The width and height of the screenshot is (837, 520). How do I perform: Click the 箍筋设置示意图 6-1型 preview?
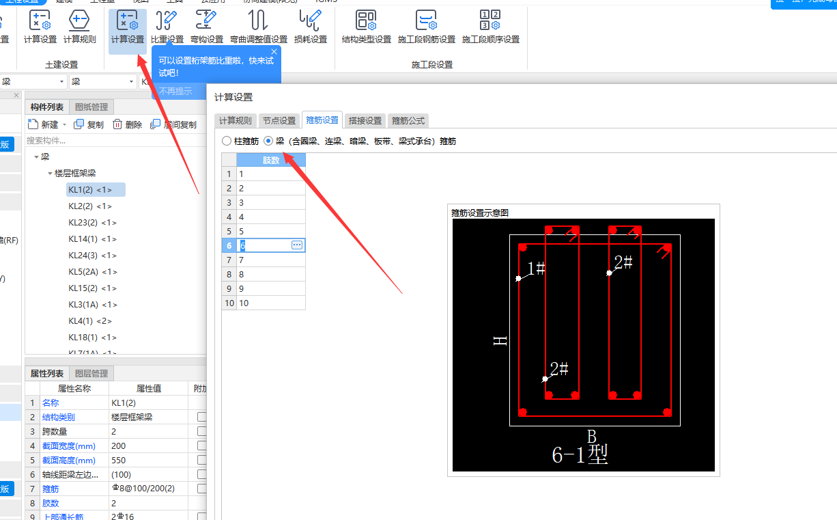(584, 345)
